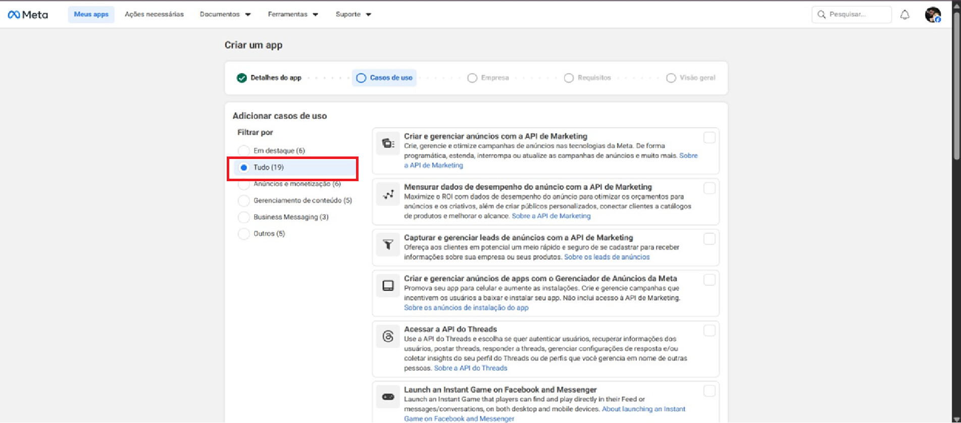
Task: Click the ad performance chart icon
Action: pos(388,194)
